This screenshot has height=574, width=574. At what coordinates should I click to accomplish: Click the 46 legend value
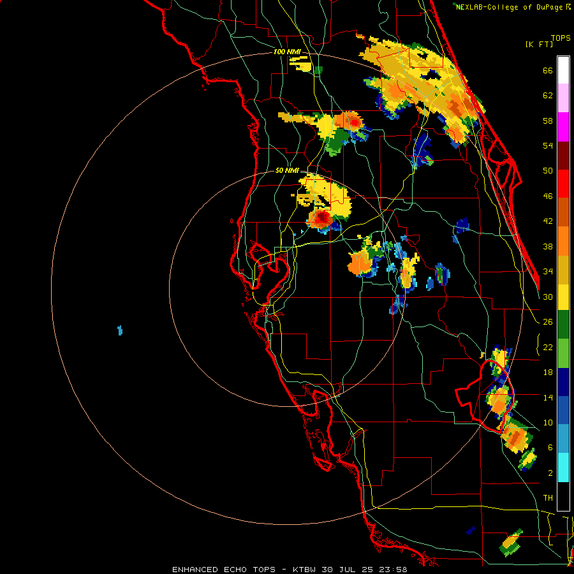pyautogui.click(x=548, y=196)
